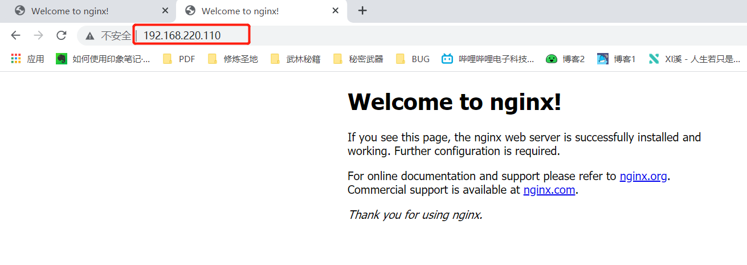Click the browser back arrow

click(15, 35)
